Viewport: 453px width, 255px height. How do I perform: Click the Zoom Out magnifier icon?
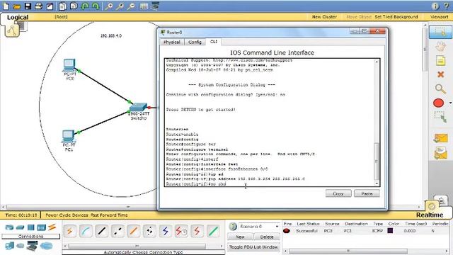(131, 6)
